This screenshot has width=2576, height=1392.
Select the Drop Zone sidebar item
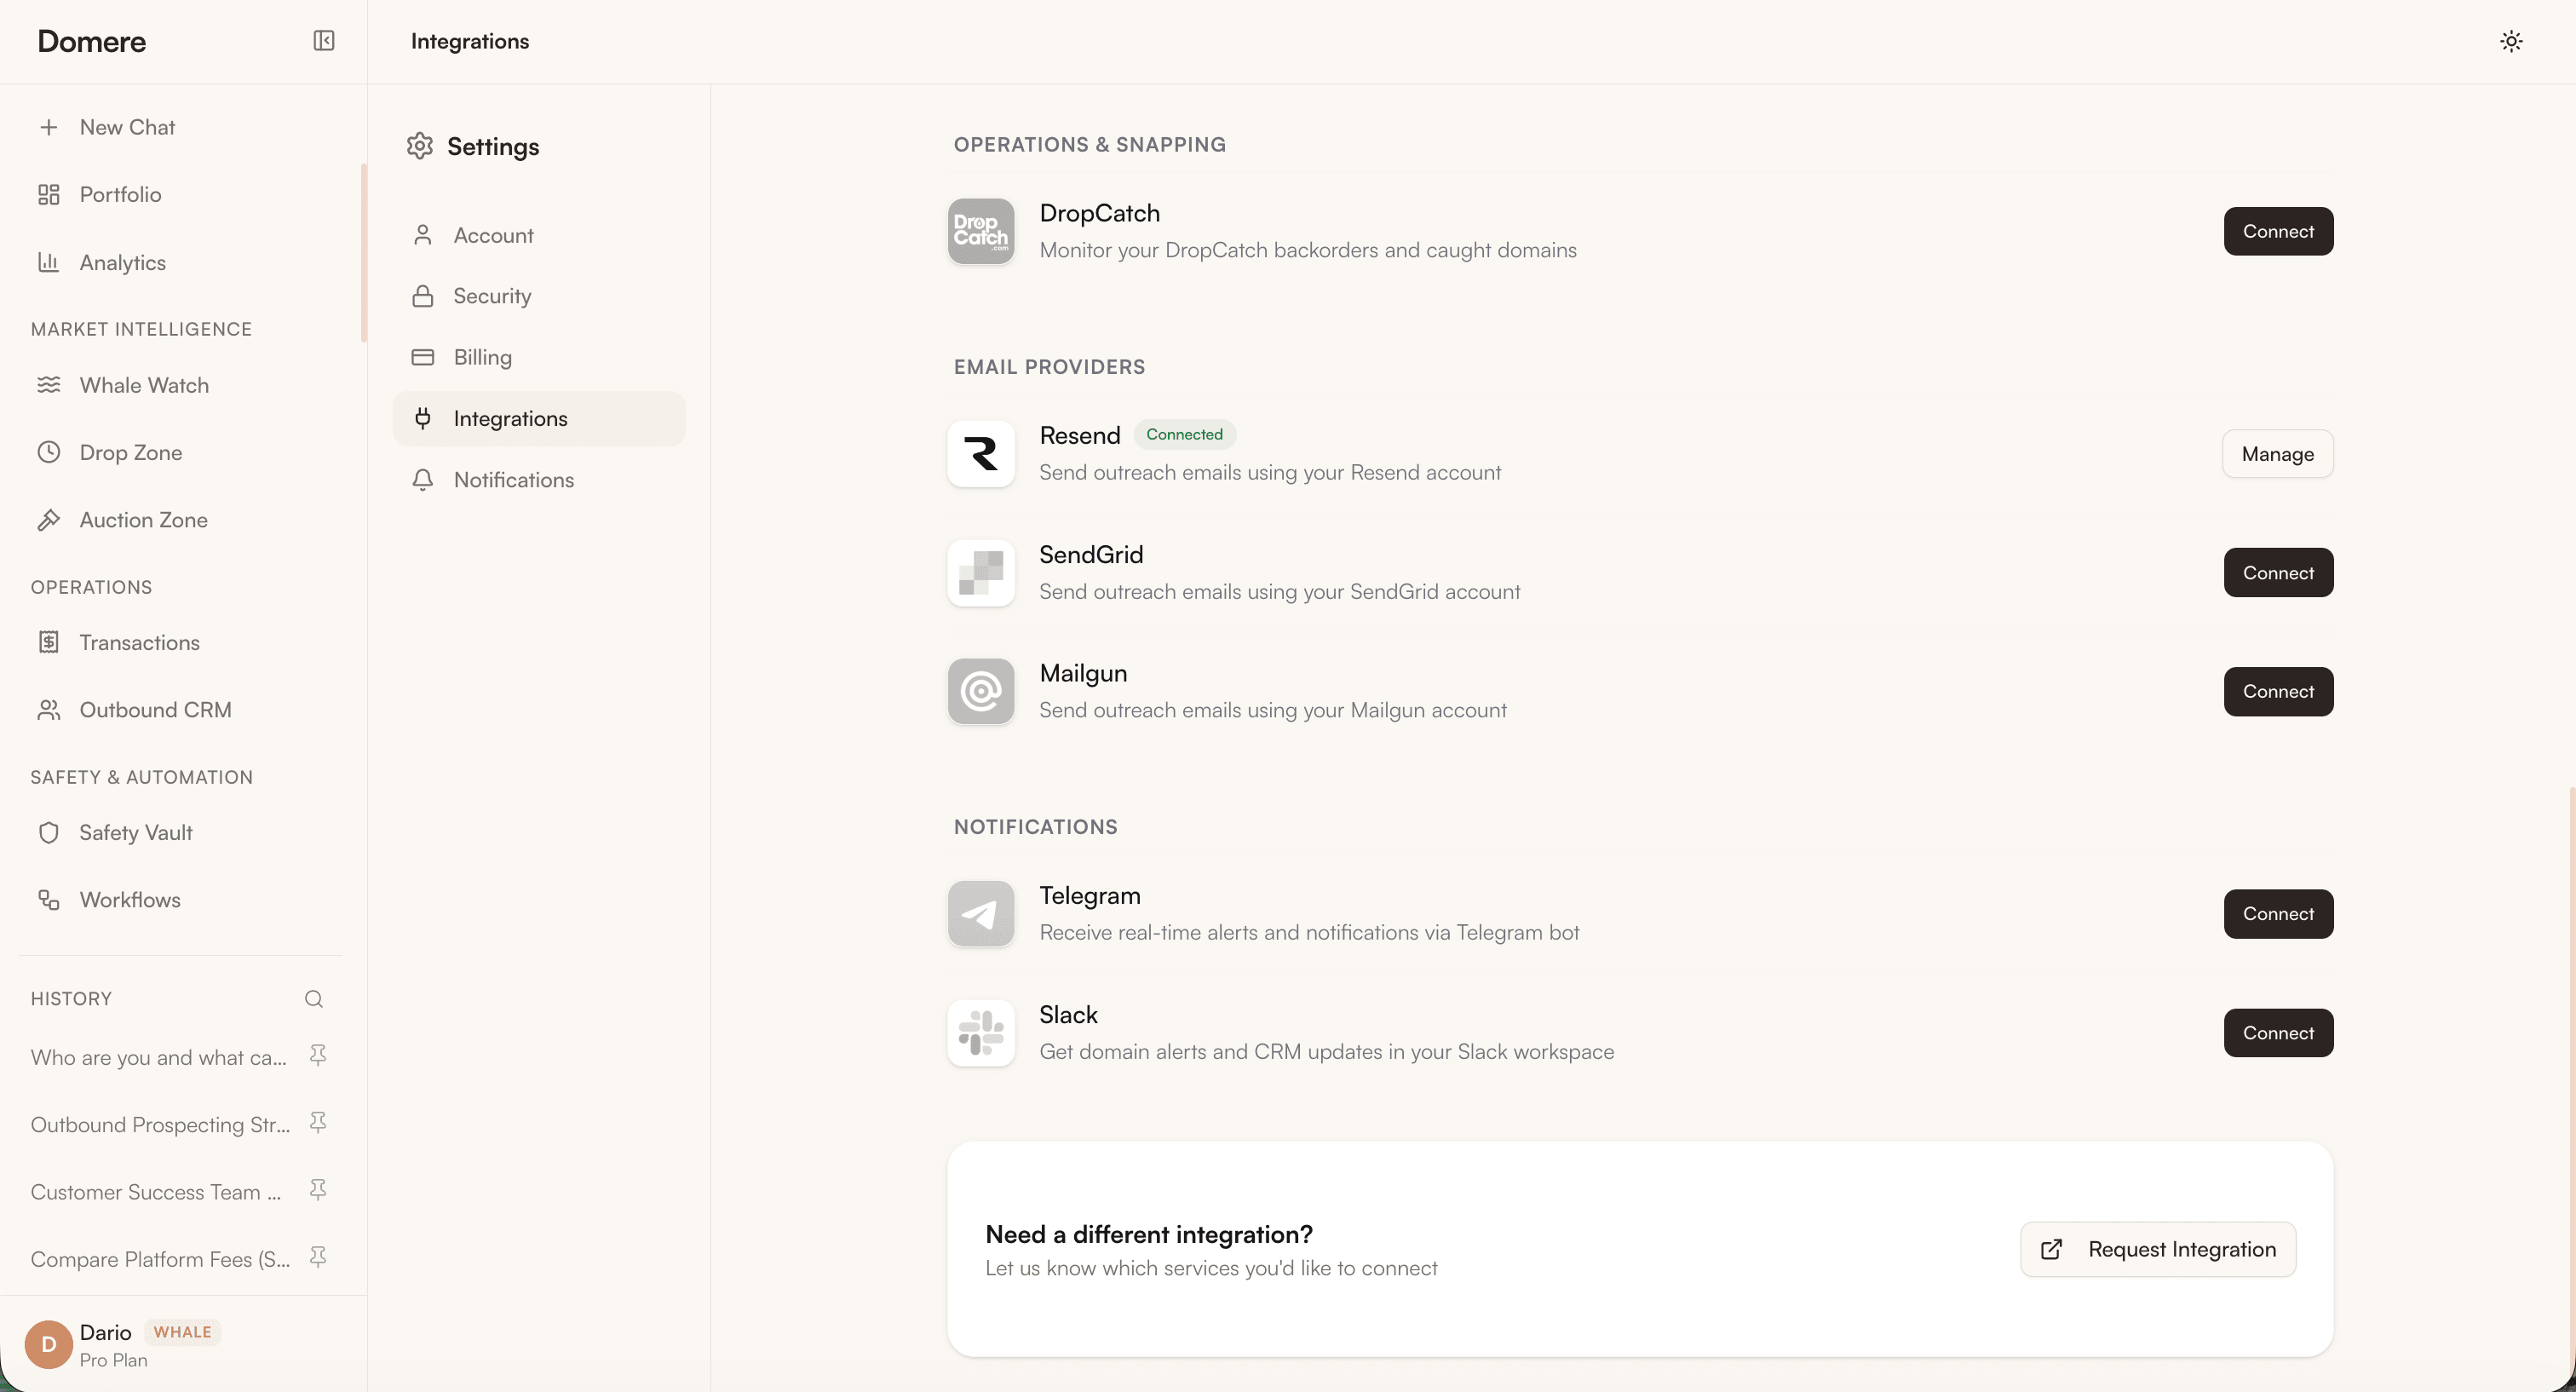click(x=130, y=452)
